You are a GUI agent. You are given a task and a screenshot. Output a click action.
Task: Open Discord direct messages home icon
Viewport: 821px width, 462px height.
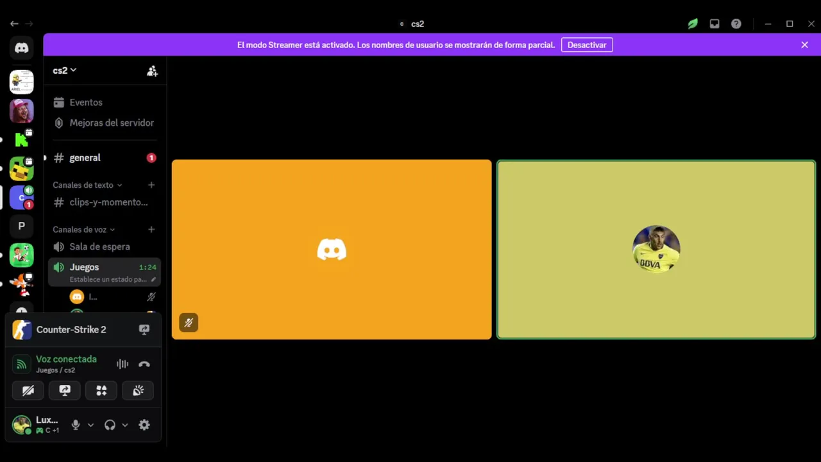point(22,48)
